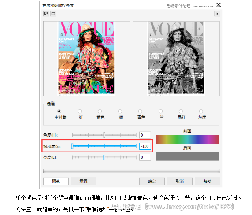Image resolution: width=252 pixels, height=215 pixels.
Task: Select the 主对象 master channel radio
Action: click(x=59, y=111)
